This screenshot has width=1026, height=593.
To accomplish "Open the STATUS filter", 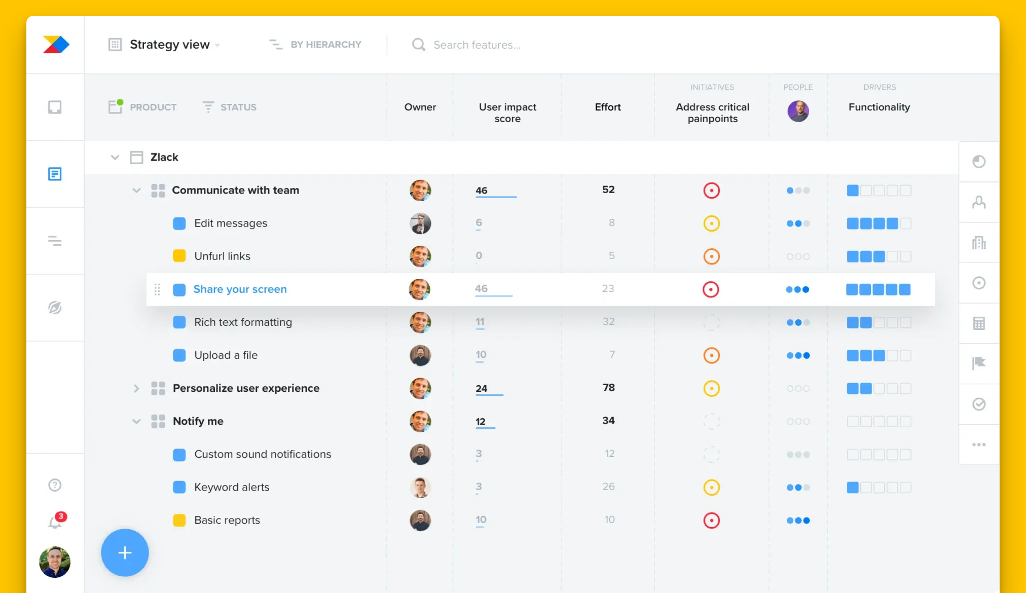I will pos(230,107).
